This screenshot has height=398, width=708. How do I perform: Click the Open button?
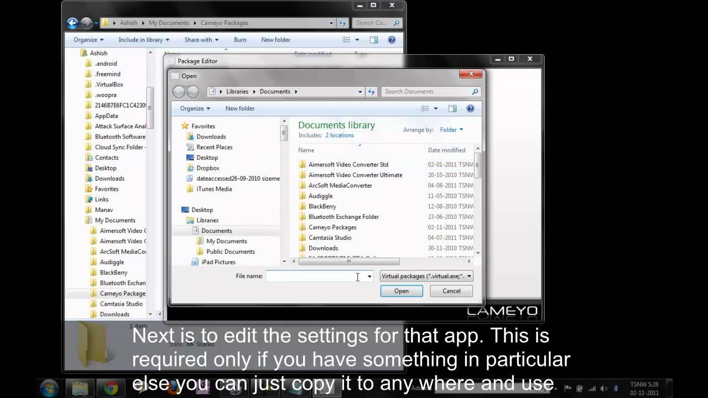click(402, 291)
